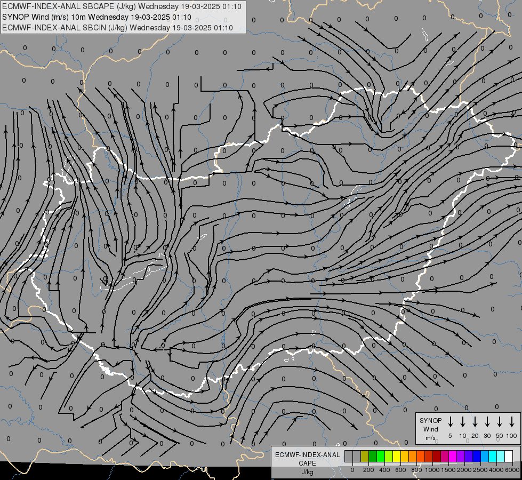Click the 0 tick label on CAPE scale
The height and width of the screenshot is (480, 522).
click(352, 470)
